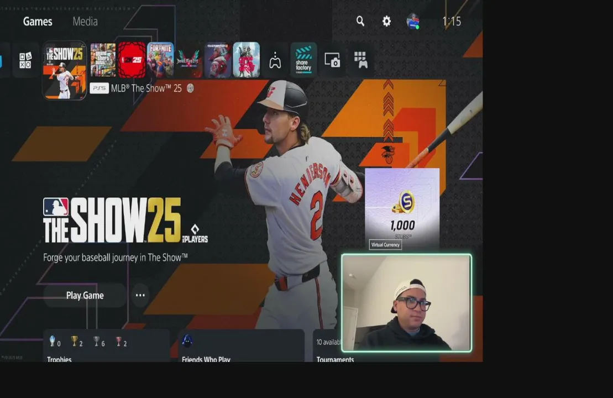Open the Game Library grid icon

pyautogui.click(x=361, y=60)
